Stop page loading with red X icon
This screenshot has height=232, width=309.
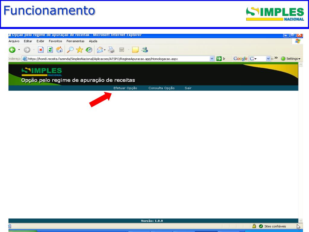pos(41,50)
